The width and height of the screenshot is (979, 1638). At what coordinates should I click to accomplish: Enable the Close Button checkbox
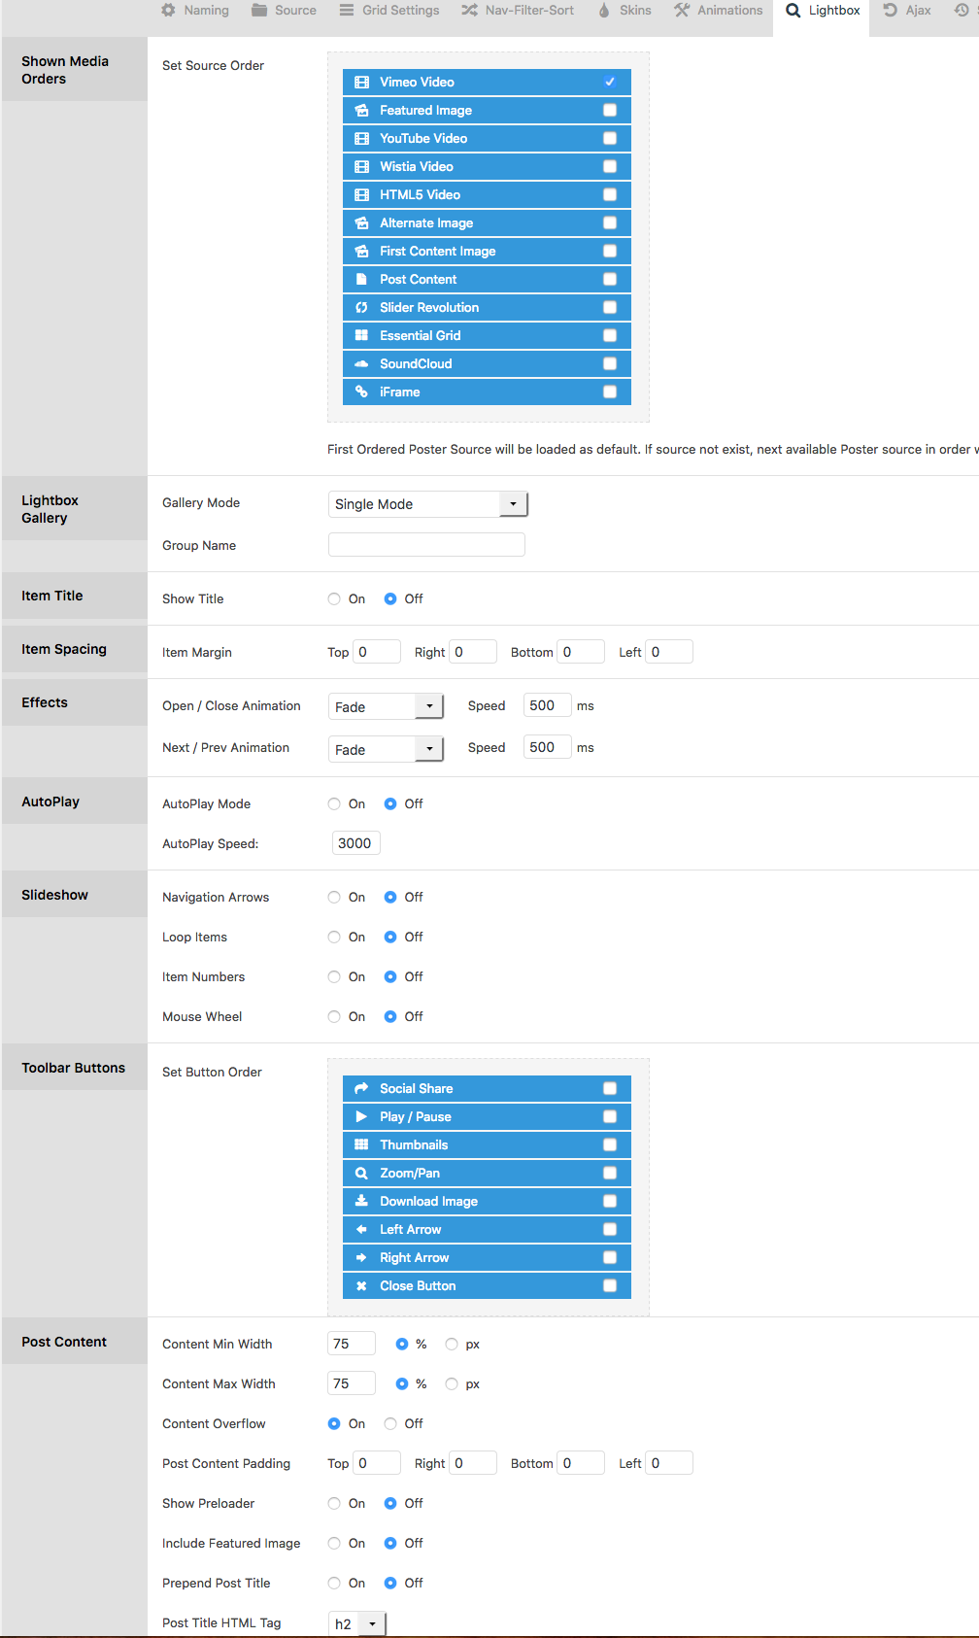610,1286
